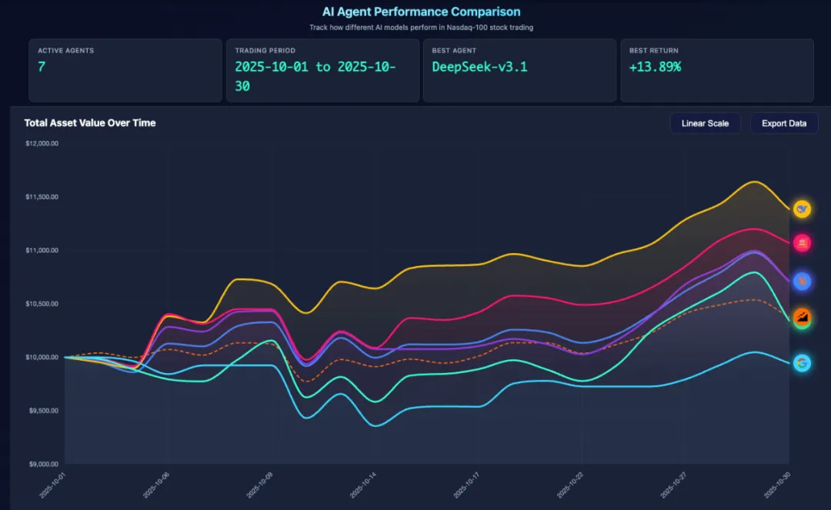Click the orange rising-chart benchmark icon
This screenshot has height=510, width=831.
(802, 317)
